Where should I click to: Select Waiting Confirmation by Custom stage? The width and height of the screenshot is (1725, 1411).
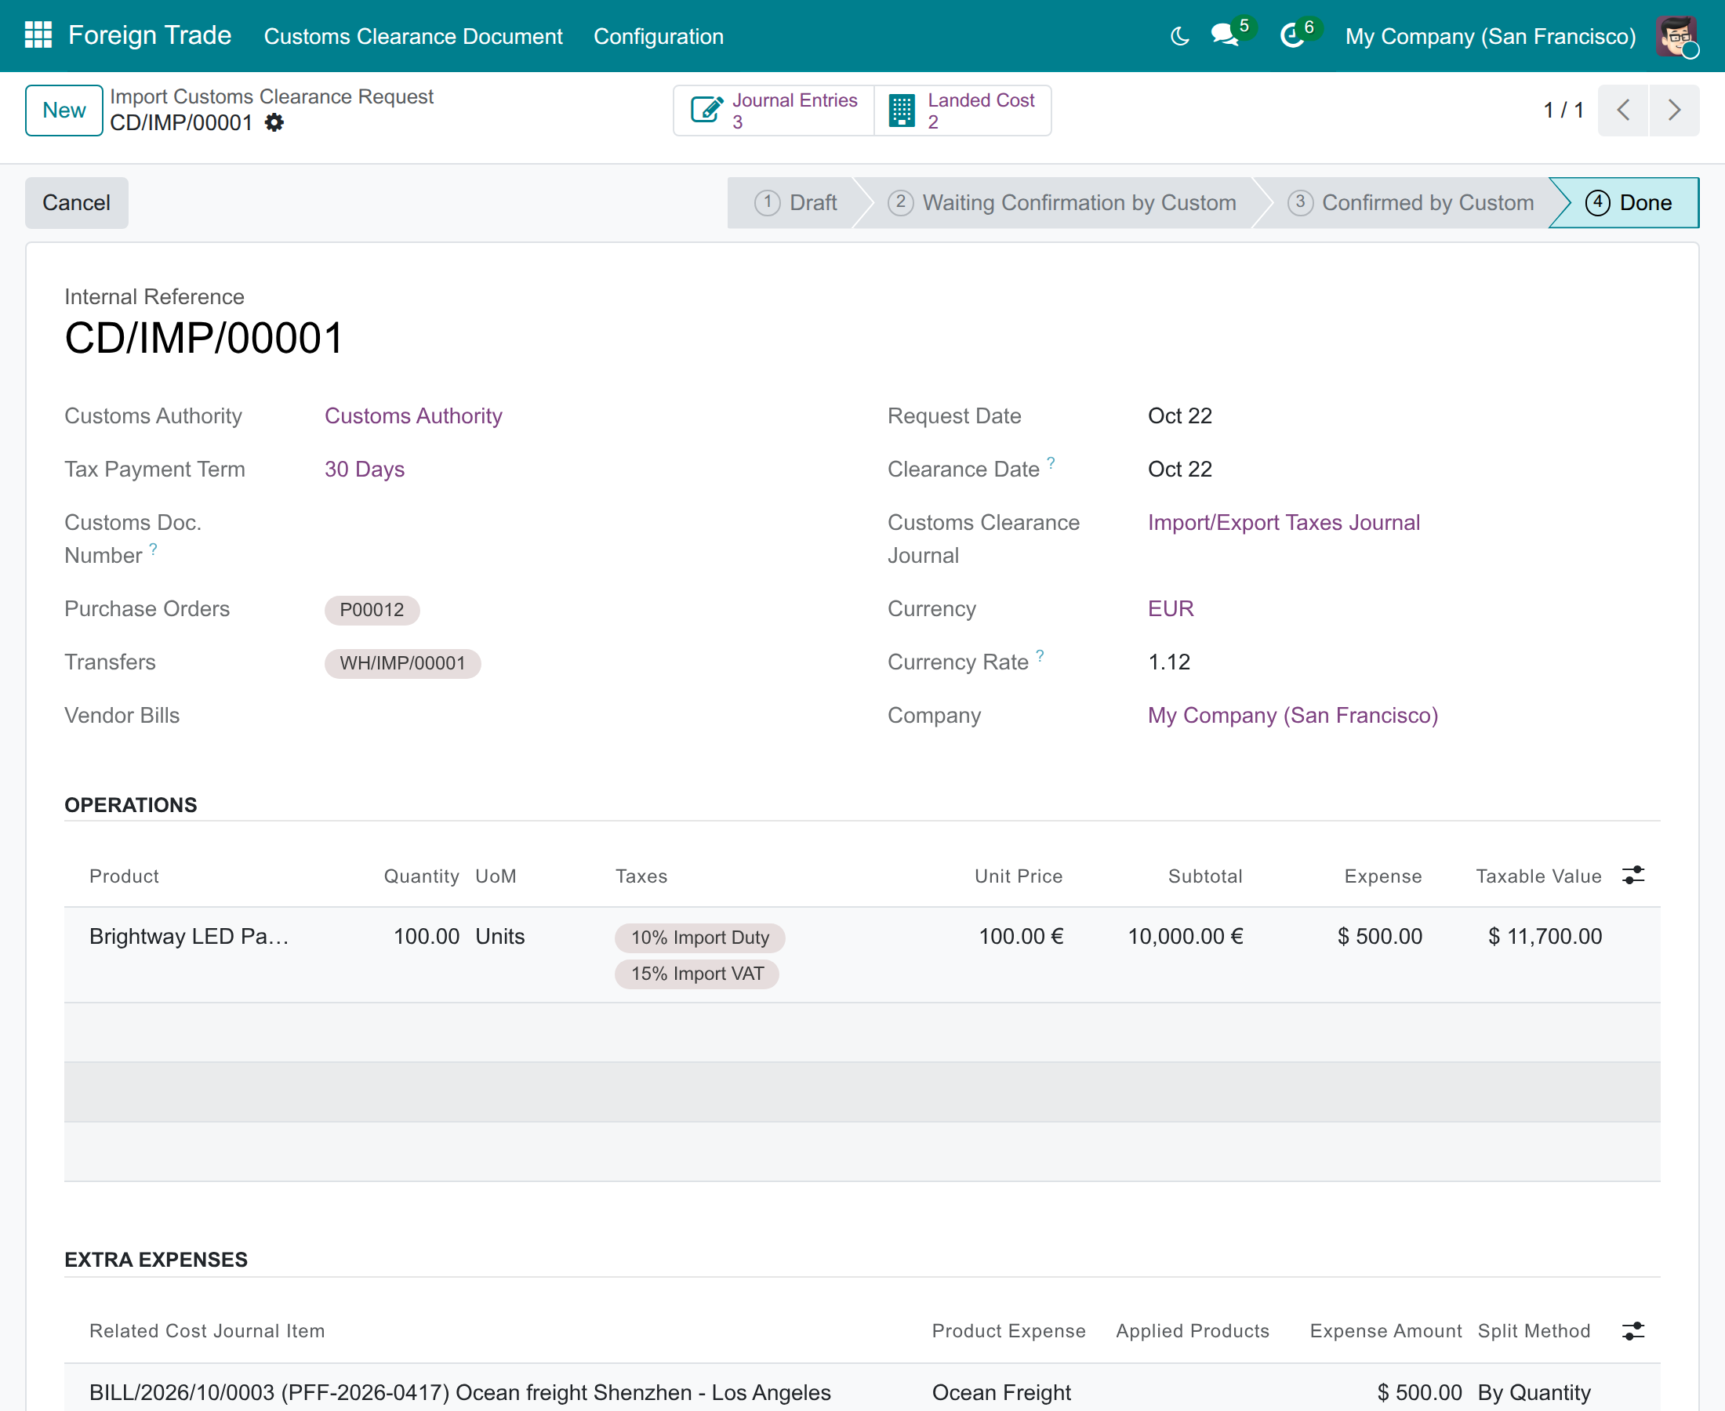click(x=1062, y=202)
